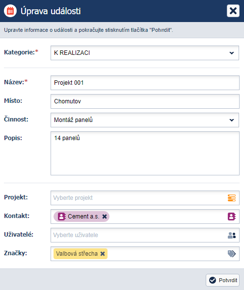The height and width of the screenshot is (290, 244).
Task: Click the red calendar event icon in header
Action: tap(10, 11)
